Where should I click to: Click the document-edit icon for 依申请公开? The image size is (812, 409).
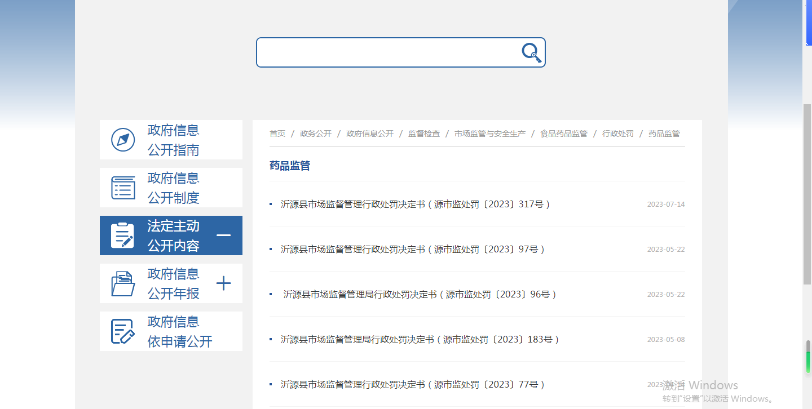[122, 331]
